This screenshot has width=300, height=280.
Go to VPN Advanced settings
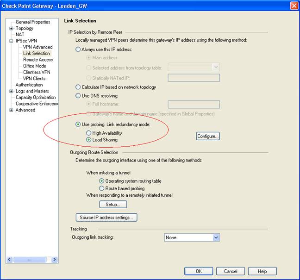click(x=37, y=47)
